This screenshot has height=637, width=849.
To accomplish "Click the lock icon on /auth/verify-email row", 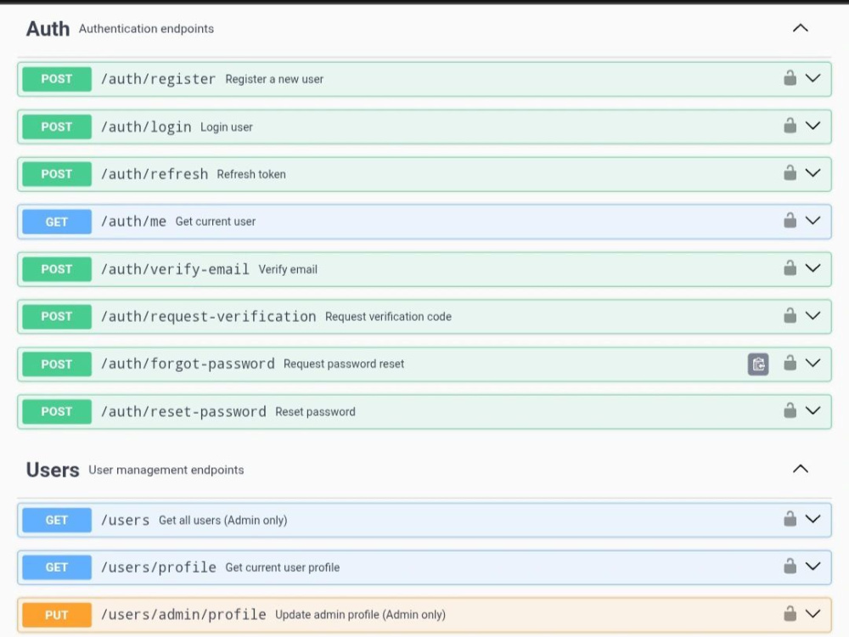I will (790, 268).
